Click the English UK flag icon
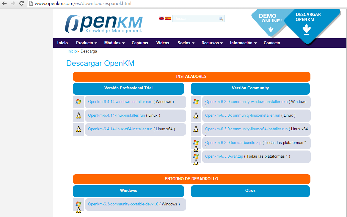The height and width of the screenshot is (217, 347). point(161,18)
